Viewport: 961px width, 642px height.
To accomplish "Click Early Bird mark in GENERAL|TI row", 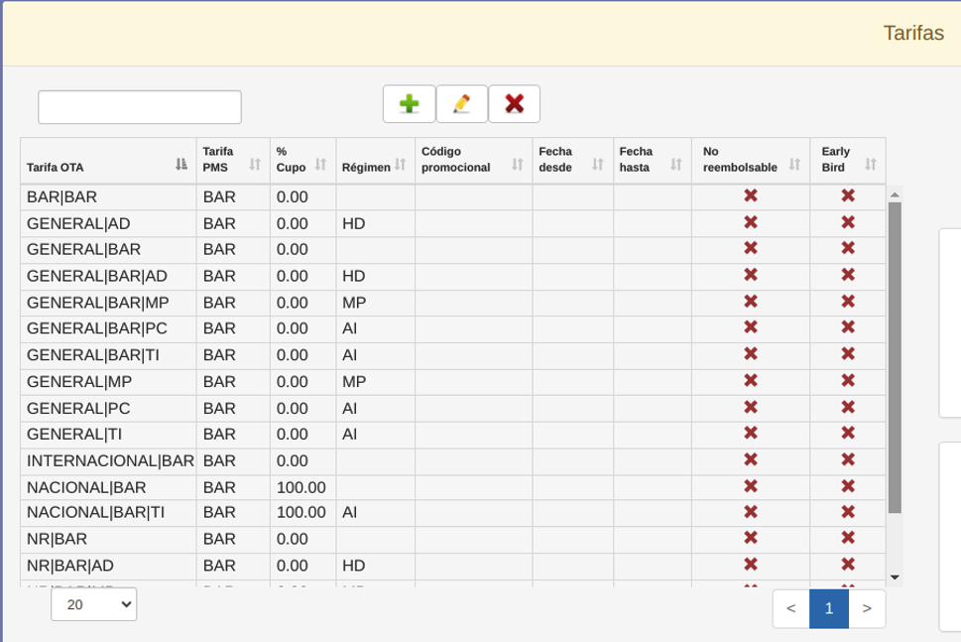I will coord(848,433).
